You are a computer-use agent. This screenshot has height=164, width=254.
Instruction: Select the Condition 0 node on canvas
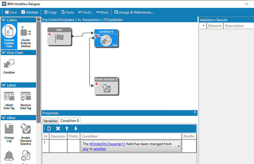[x=106, y=38]
